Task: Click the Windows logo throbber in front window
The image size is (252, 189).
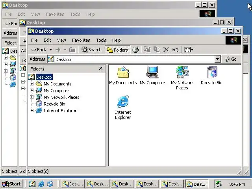Action: click(233, 40)
